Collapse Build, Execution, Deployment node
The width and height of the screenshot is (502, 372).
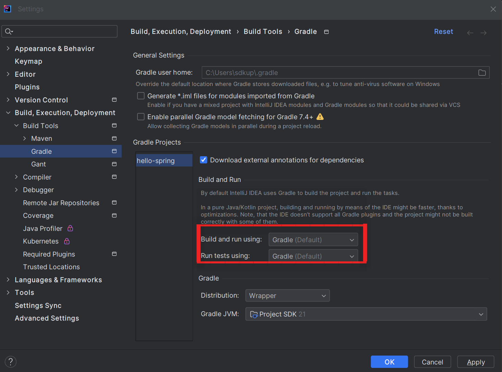8,113
